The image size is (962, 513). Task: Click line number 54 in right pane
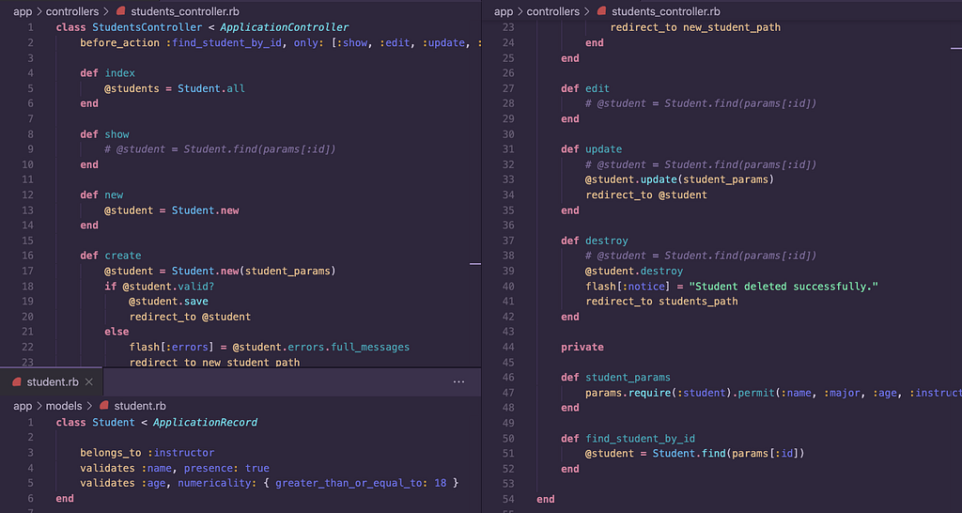pyautogui.click(x=508, y=499)
